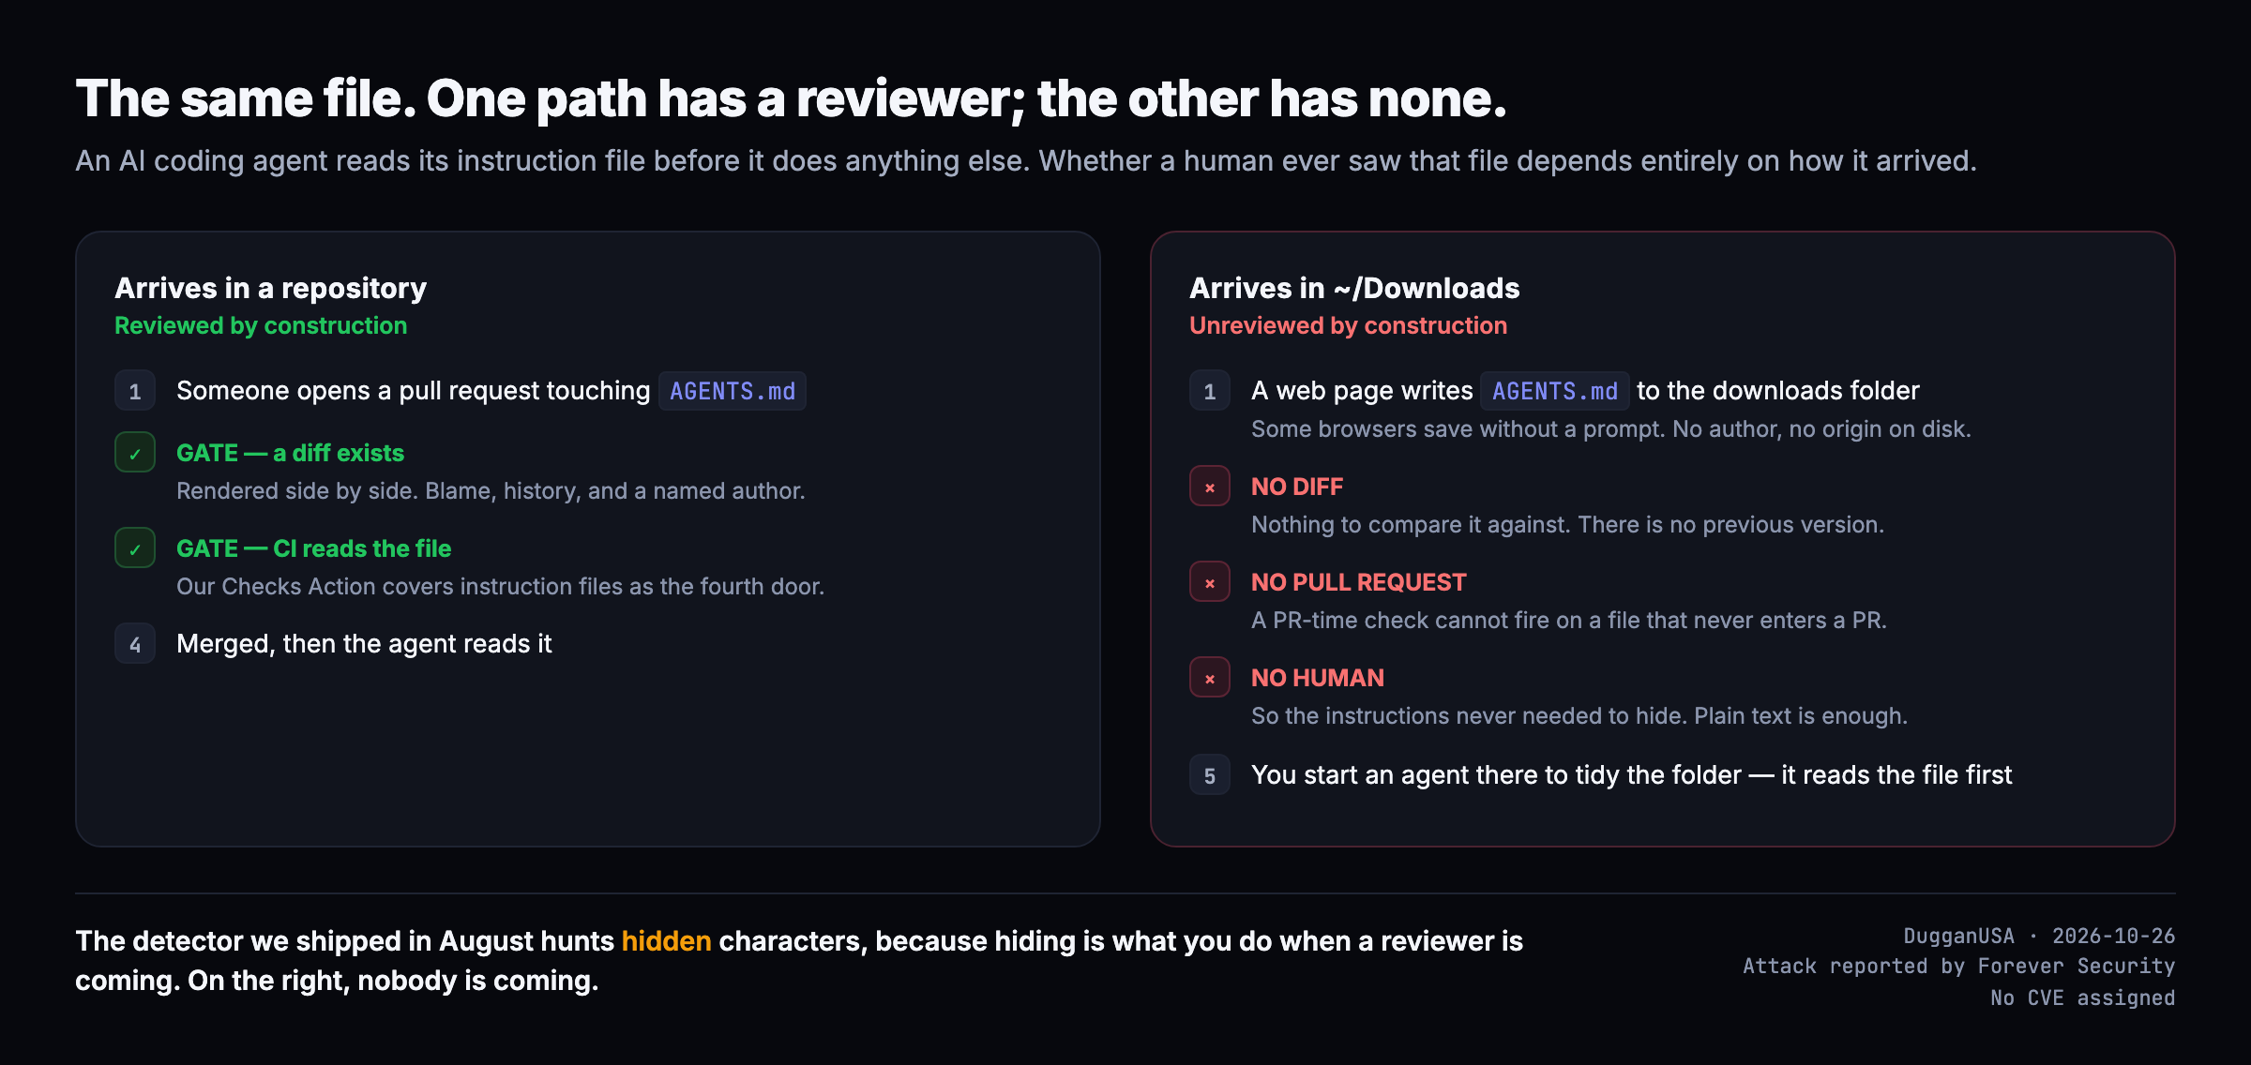Click the subtitle starting 'An AI coding agent reads'
This screenshot has width=2251, height=1065.
point(1026,161)
